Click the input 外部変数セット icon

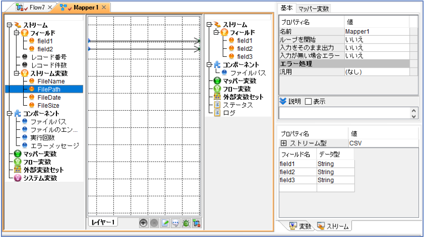tap(18, 170)
